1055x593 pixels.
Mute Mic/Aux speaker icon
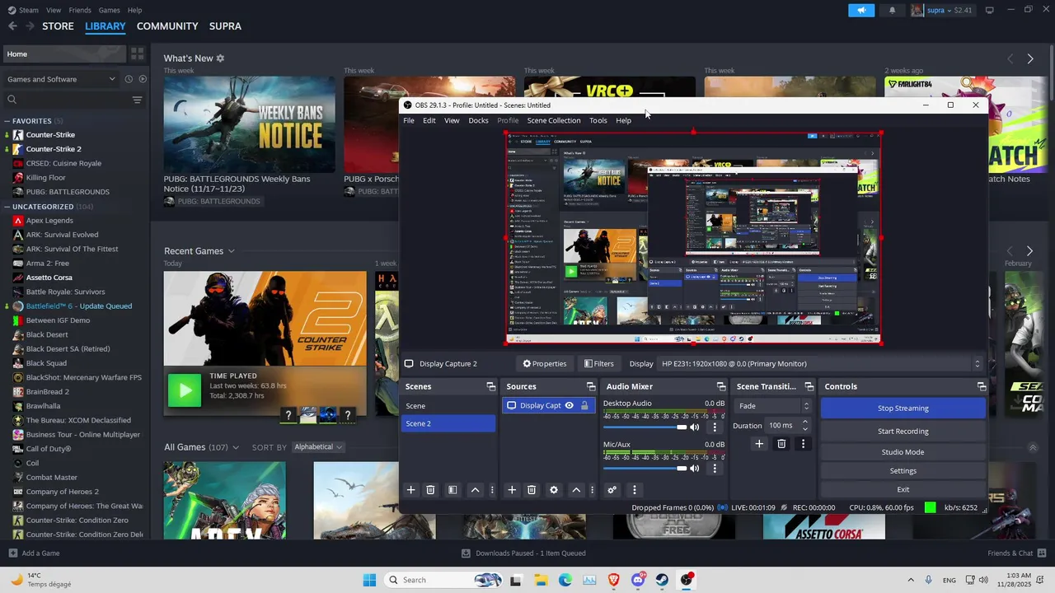coord(695,469)
